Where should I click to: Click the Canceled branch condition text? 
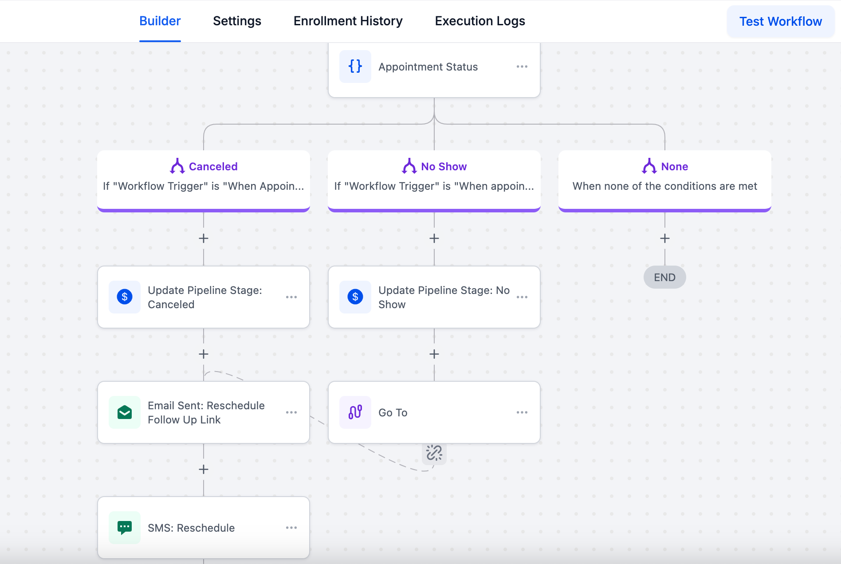204,186
